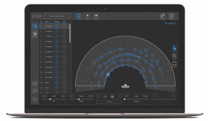The width and height of the screenshot is (212, 121).
Task: Toggle Display ON for 1st voice 4
Action: [x=57, y=41]
